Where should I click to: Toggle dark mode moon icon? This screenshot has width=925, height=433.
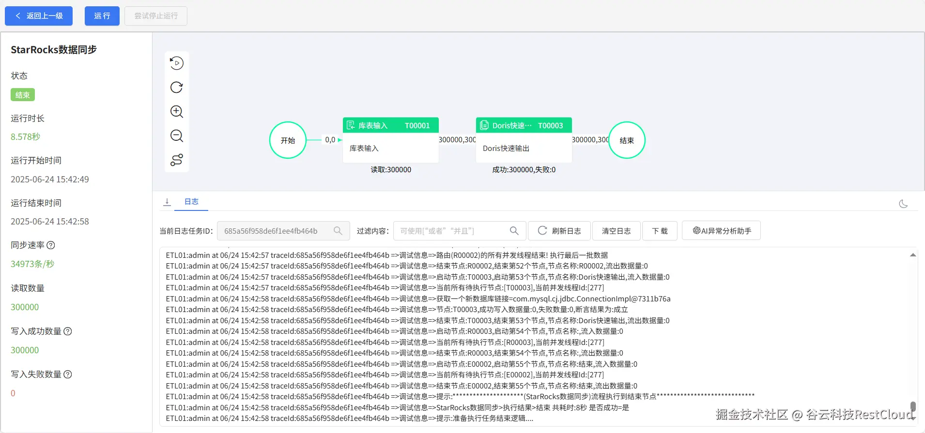903,204
